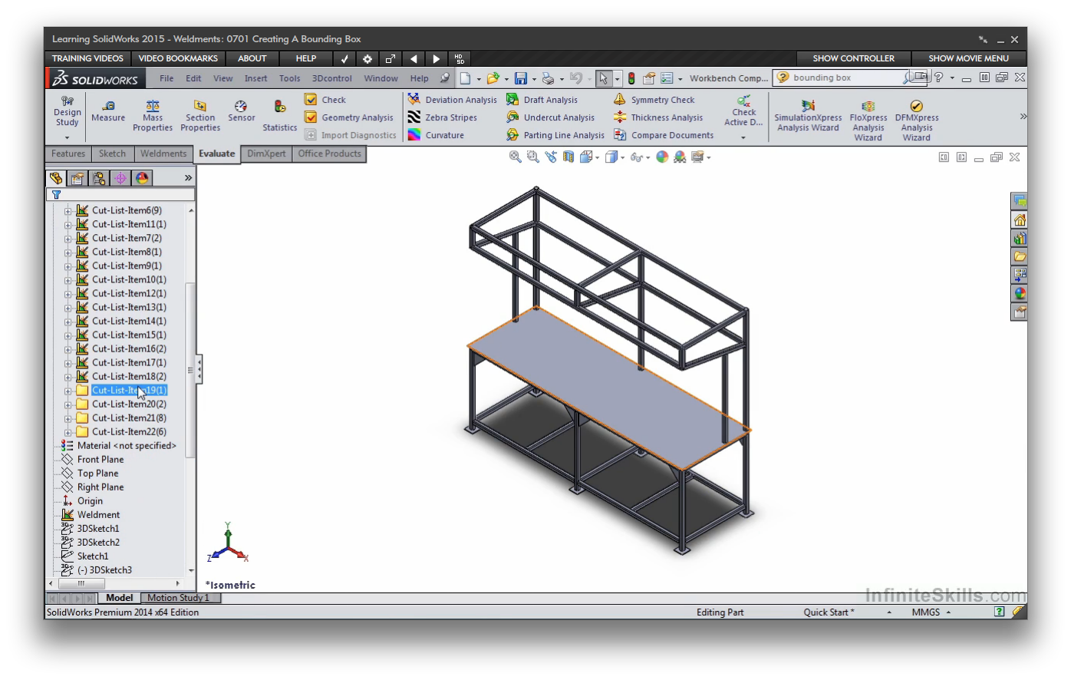Open Section Properties tool
1071x680 pixels.
(200, 115)
